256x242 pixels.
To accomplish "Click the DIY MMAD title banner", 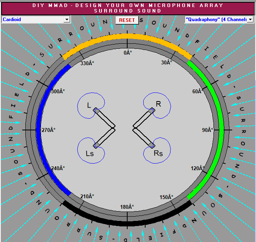I will click(128, 8).
